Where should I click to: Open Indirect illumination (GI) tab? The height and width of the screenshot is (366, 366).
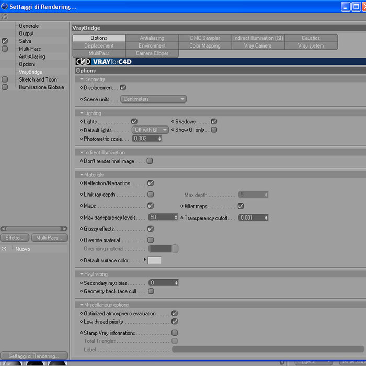click(x=258, y=38)
